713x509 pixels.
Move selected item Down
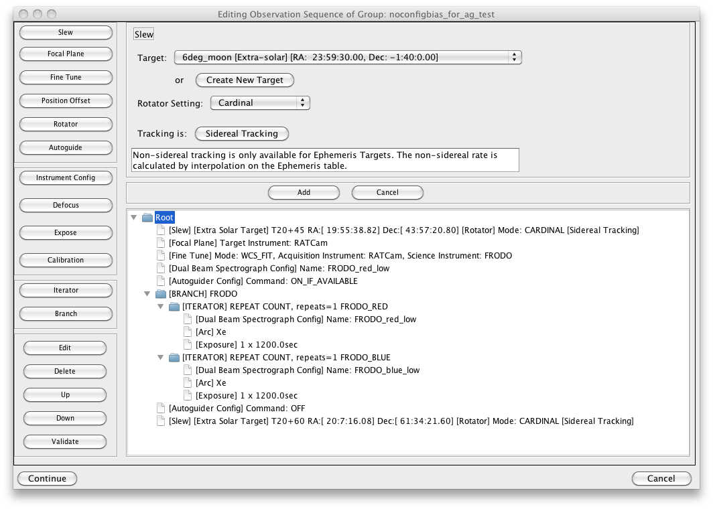point(65,418)
